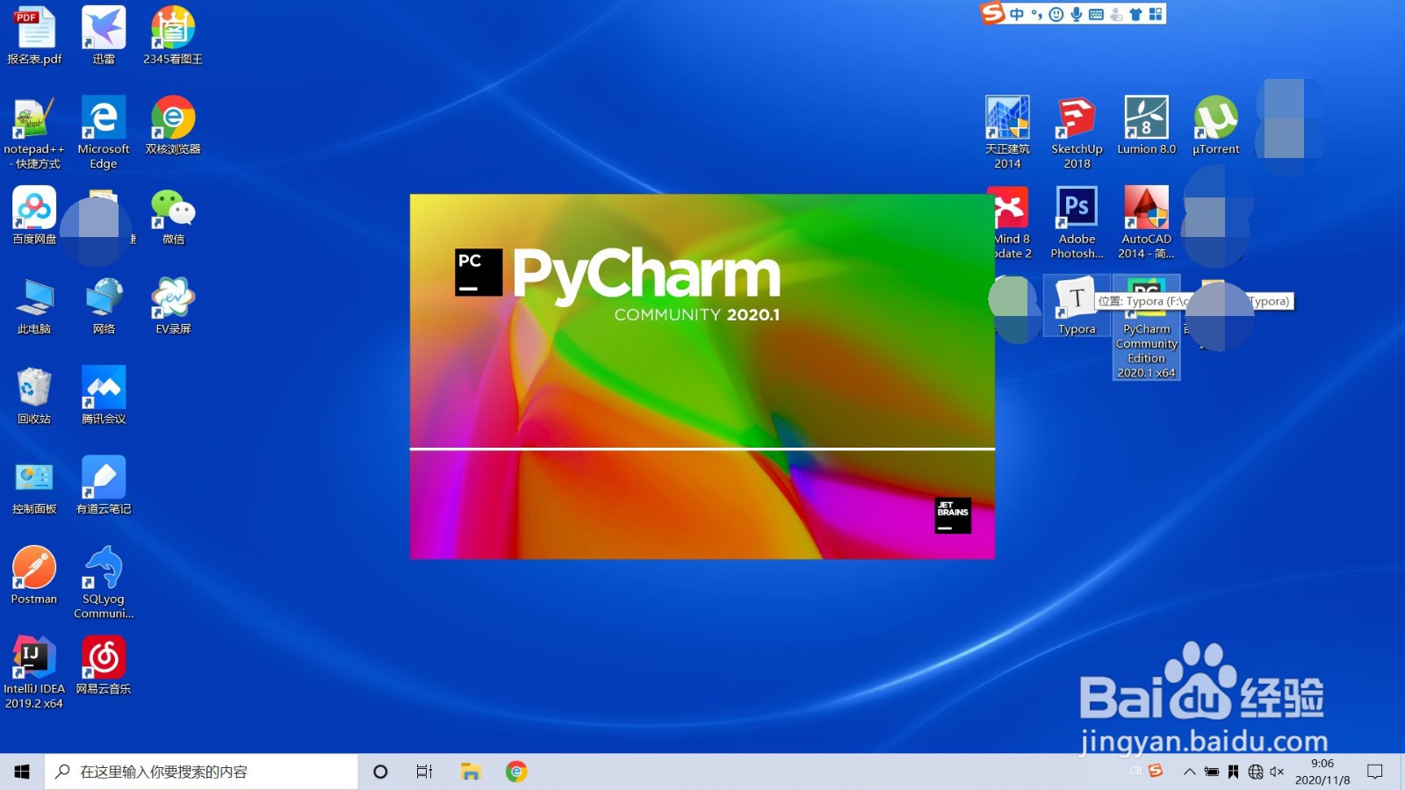The height and width of the screenshot is (790, 1405).
Task: Select the 天正建筑 2014 icon
Action: pyautogui.click(x=1007, y=133)
